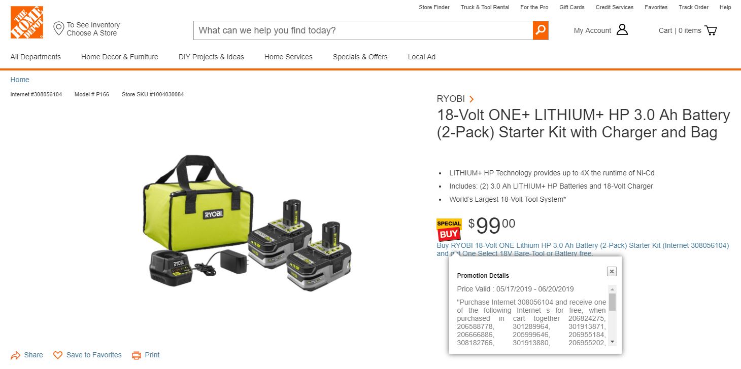Click the store location pin icon

tap(59, 28)
